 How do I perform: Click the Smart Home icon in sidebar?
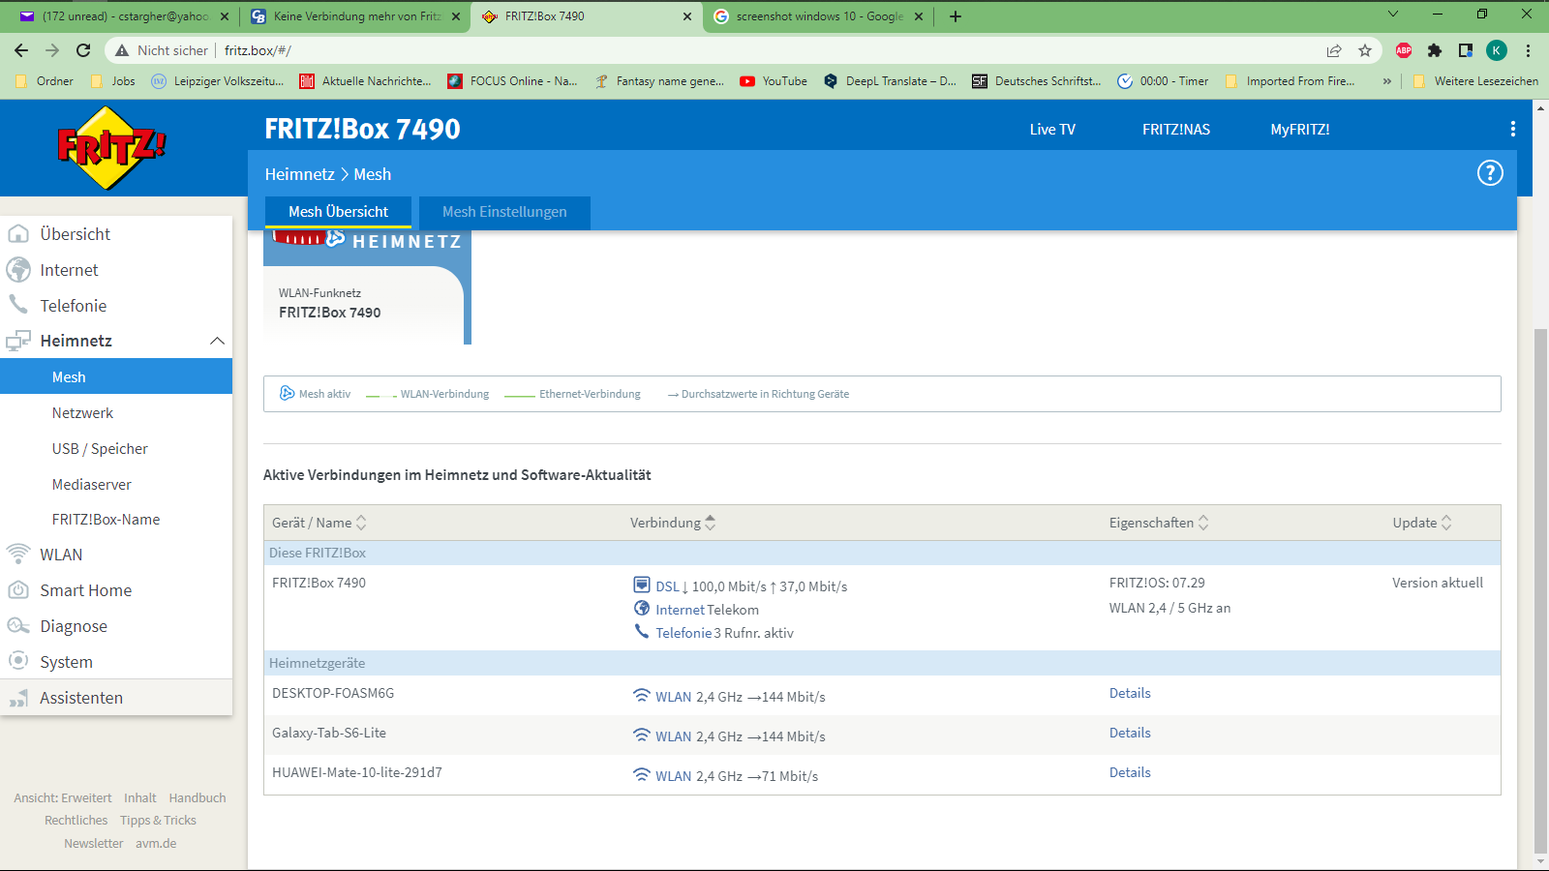click(x=18, y=590)
